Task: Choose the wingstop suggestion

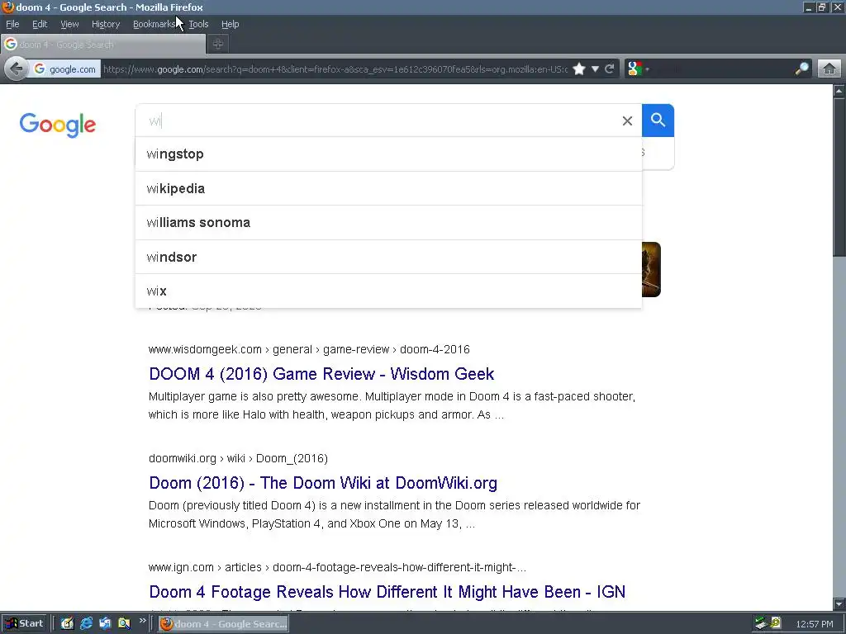Action: (388, 154)
